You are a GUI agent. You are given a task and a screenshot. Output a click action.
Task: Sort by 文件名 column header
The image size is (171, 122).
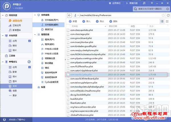click(x=75, y=26)
